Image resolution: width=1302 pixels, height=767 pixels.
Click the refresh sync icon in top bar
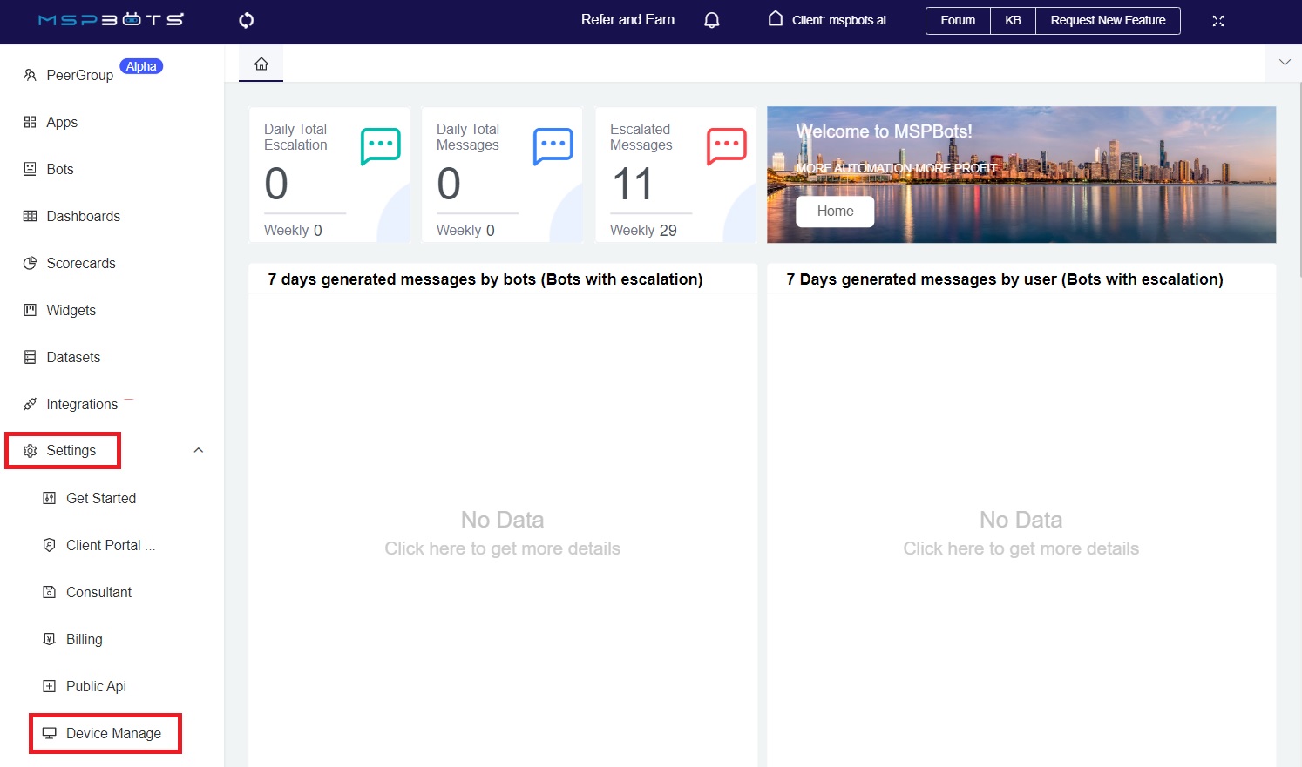click(x=246, y=20)
